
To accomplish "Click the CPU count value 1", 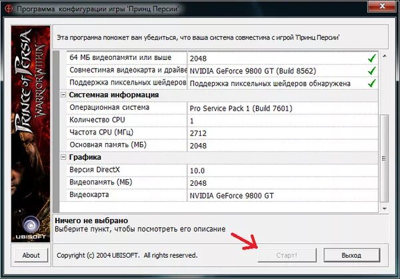I will pyautogui.click(x=192, y=121).
